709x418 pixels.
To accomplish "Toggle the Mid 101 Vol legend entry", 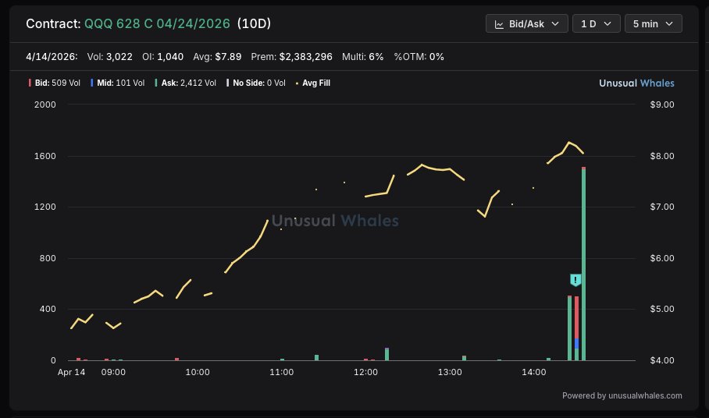I will pos(118,83).
